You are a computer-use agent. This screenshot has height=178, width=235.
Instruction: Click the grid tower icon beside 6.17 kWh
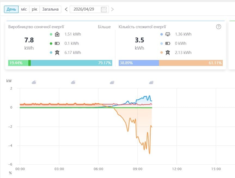[x=57, y=53]
